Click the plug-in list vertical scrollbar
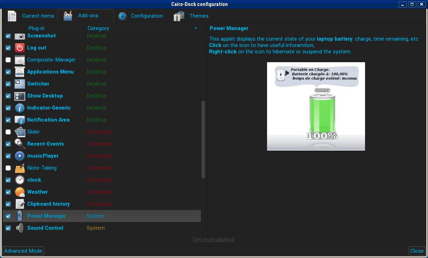 pos(203,140)
